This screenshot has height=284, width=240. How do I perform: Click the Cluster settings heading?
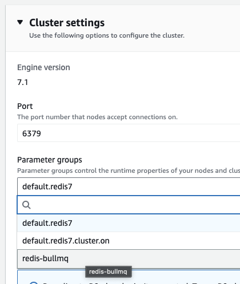click(x=67, y=23)
